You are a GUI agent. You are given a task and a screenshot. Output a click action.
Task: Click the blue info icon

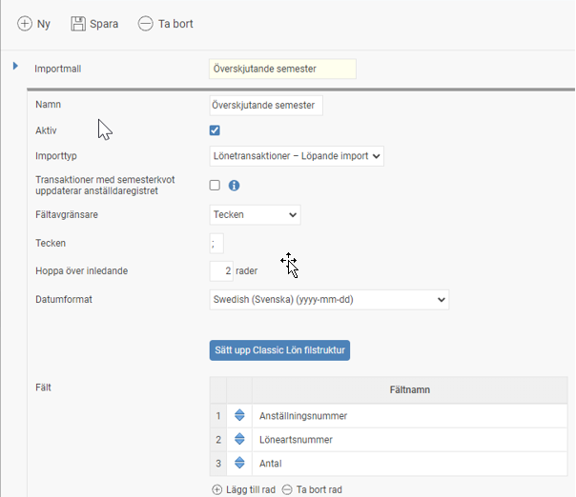234,186
